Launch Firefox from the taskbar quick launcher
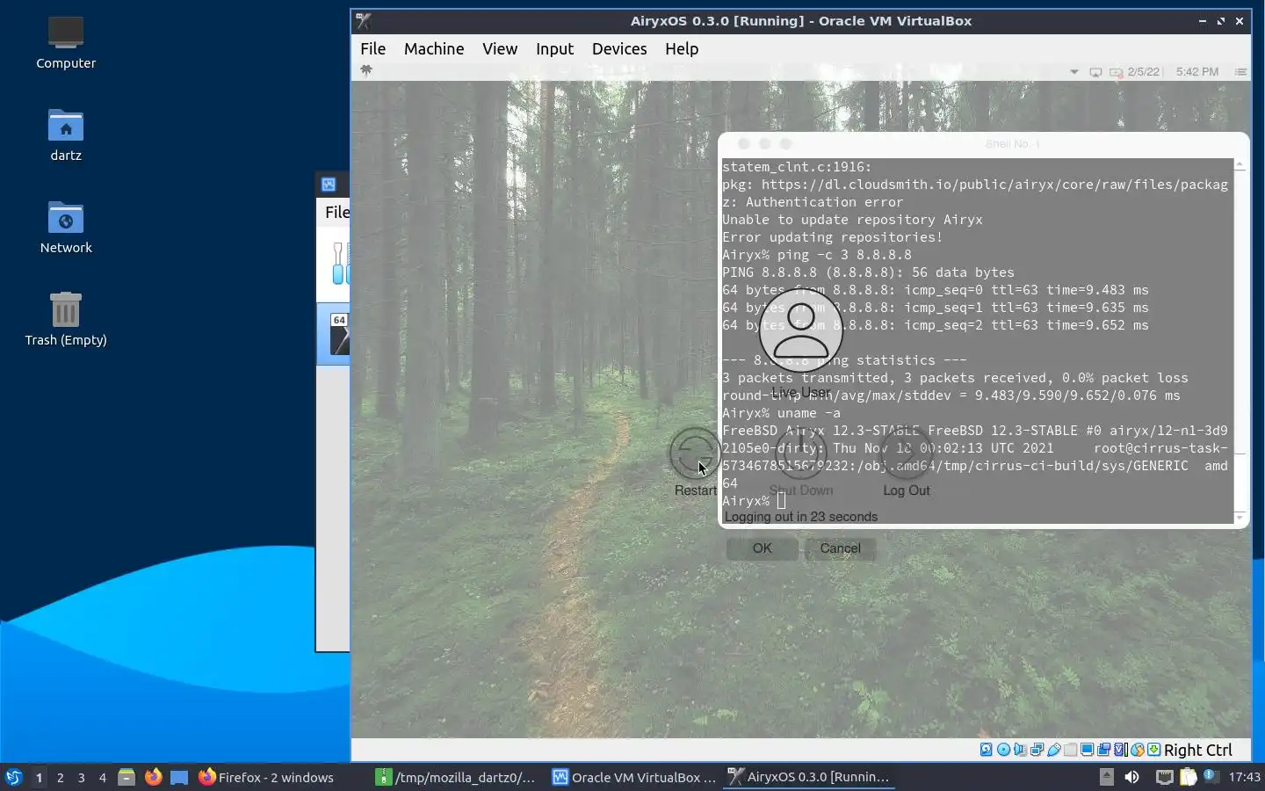 [153, 777]
